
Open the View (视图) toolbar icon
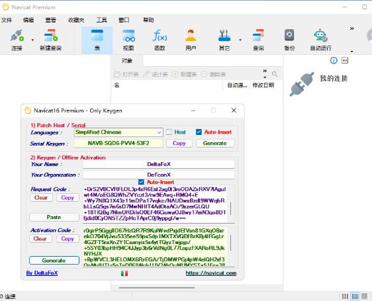(128, 36)
